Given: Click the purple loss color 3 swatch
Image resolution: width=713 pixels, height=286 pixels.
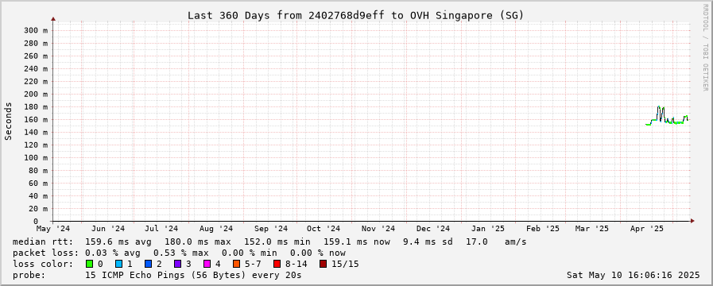Looking at the screenshot, I should (178, 264).
